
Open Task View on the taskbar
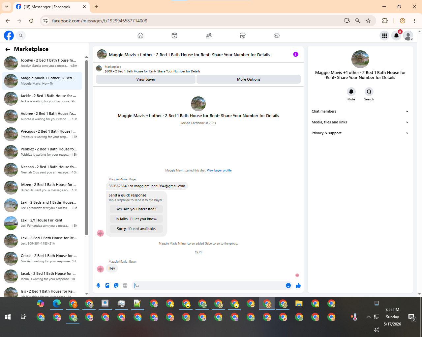[x=24, y=317]
